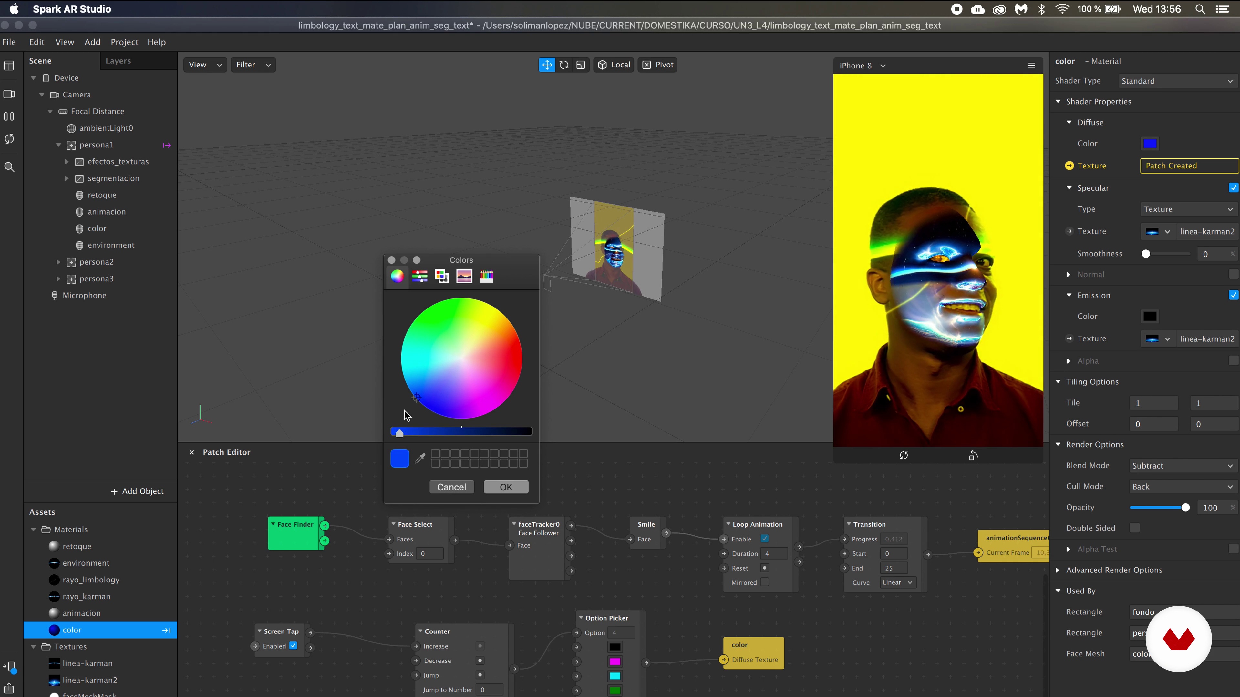Enable the Double Sided checkbox
Image resolution: width=1240 pixels, height=697 pixels.
pos(1135,528)
